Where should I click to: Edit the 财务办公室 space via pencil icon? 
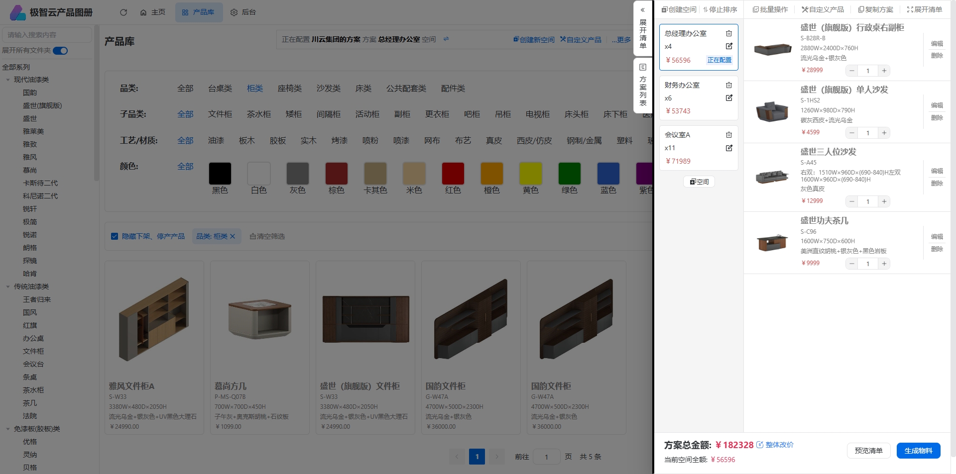tap(729, 98)
